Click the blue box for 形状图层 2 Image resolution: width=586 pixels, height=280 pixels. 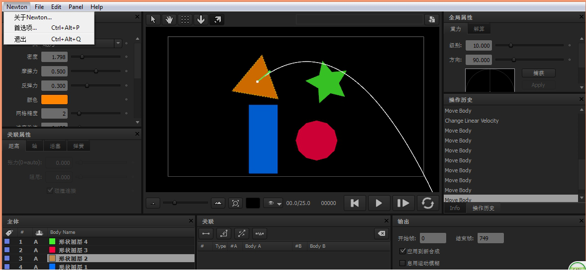coord(7,258)
